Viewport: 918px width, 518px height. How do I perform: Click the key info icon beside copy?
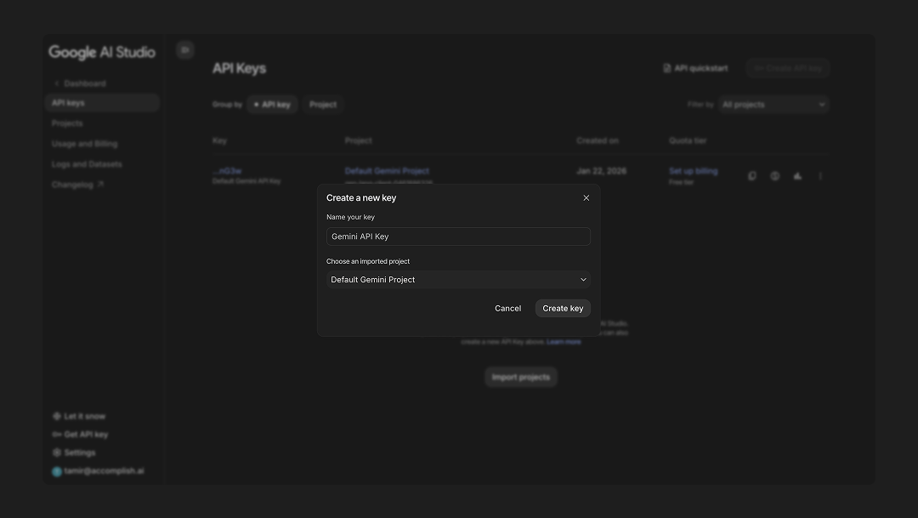point(775,176)
